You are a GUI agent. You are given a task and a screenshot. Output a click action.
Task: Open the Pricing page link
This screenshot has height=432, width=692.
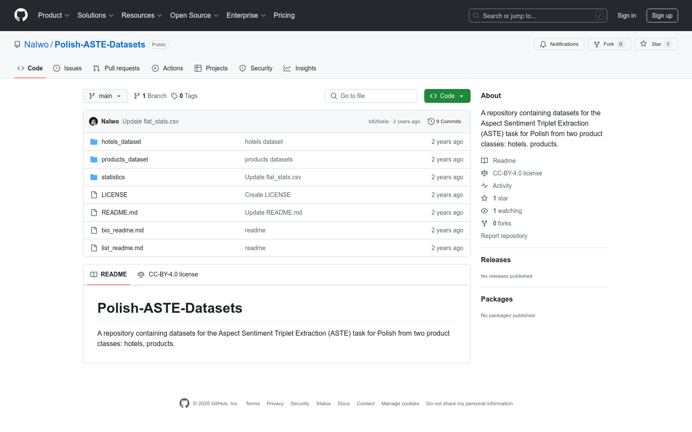point(284,16)
